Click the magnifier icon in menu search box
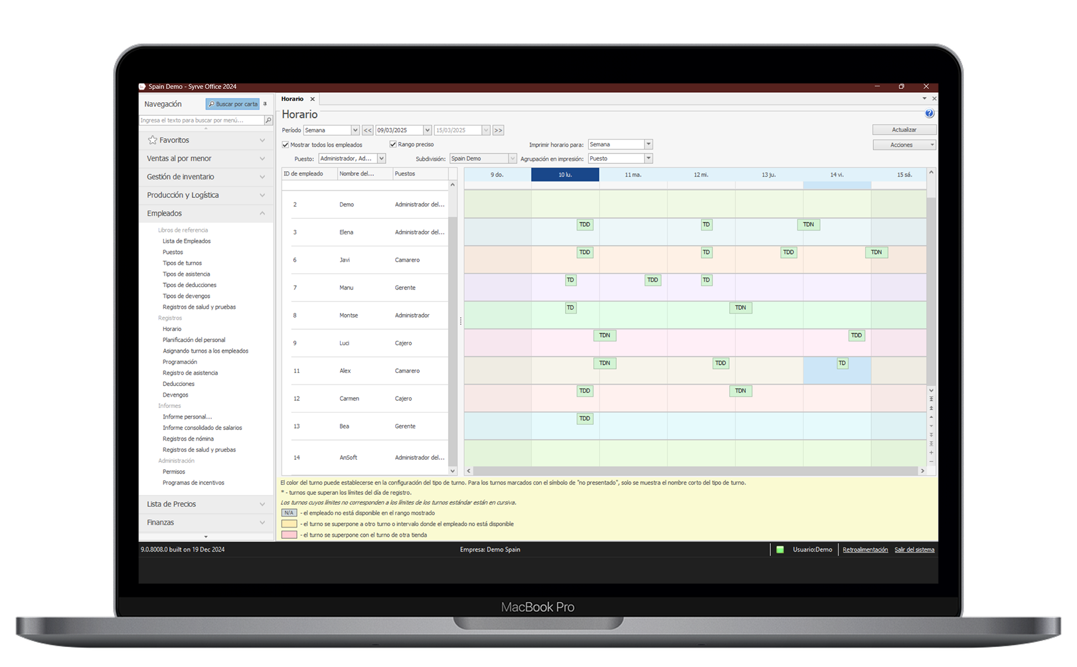This screenshot has height=667, width=1077. pos(268,120)
